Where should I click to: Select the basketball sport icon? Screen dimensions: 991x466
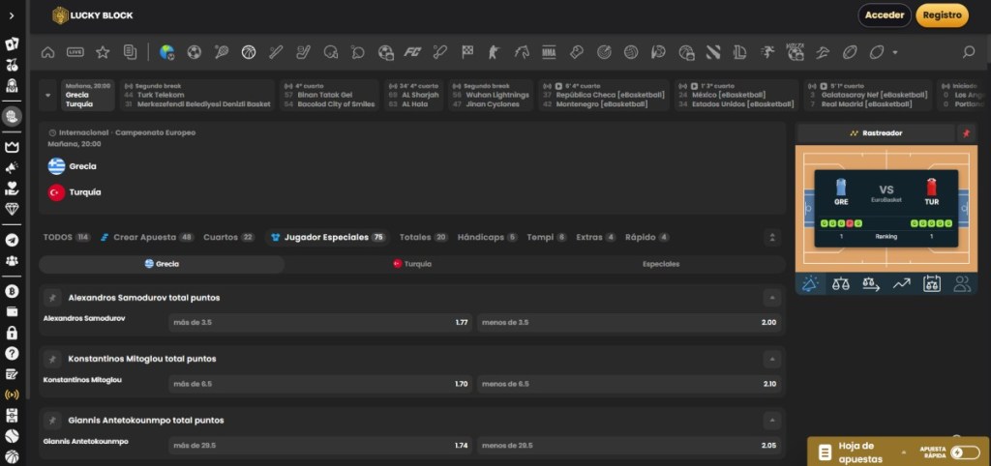249,52
